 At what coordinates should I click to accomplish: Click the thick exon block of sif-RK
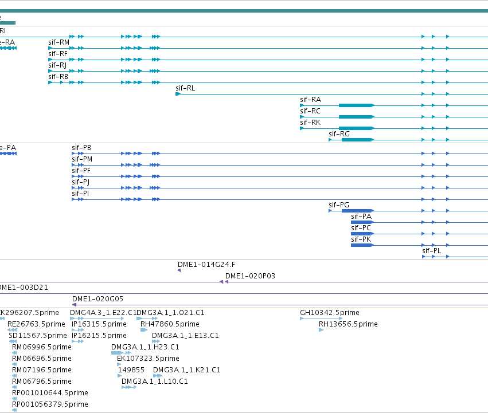tap(356, 128)
